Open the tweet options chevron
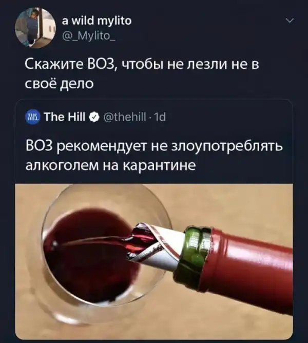This screenshot has width=308, height=343. tap(290, 21)
